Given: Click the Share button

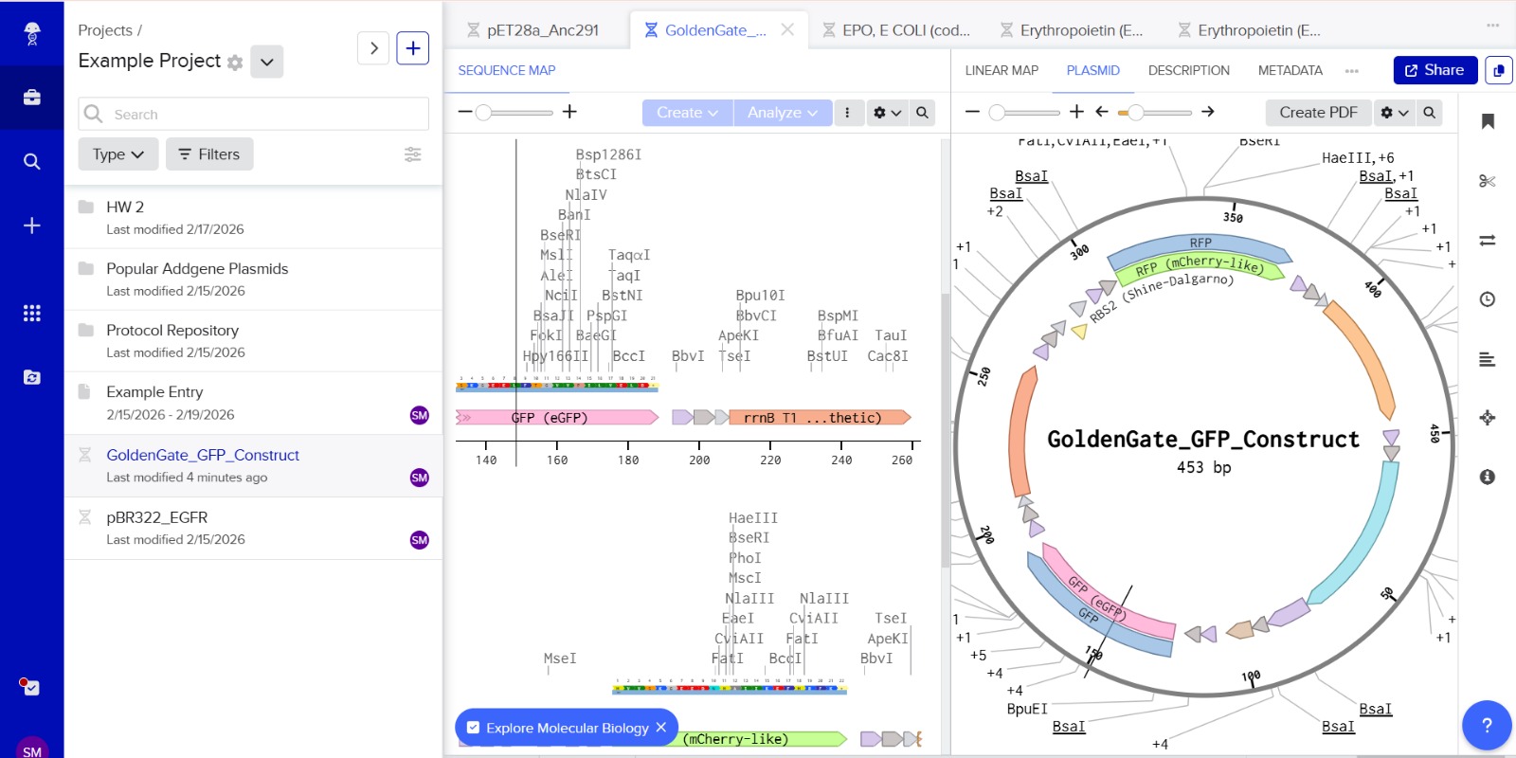Looking at the screenshot, I should tap(1435, 70).
